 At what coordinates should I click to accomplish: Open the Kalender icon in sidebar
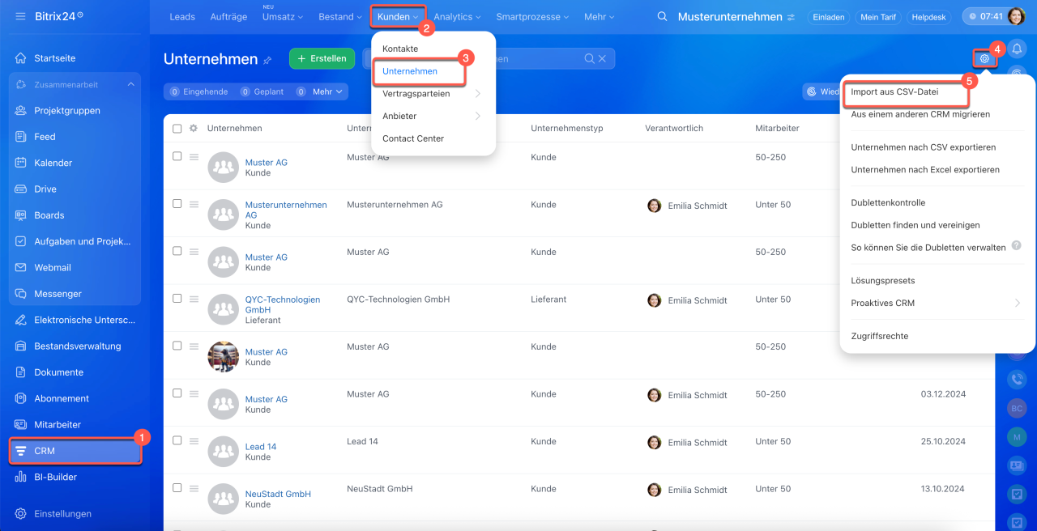point(22,163)
